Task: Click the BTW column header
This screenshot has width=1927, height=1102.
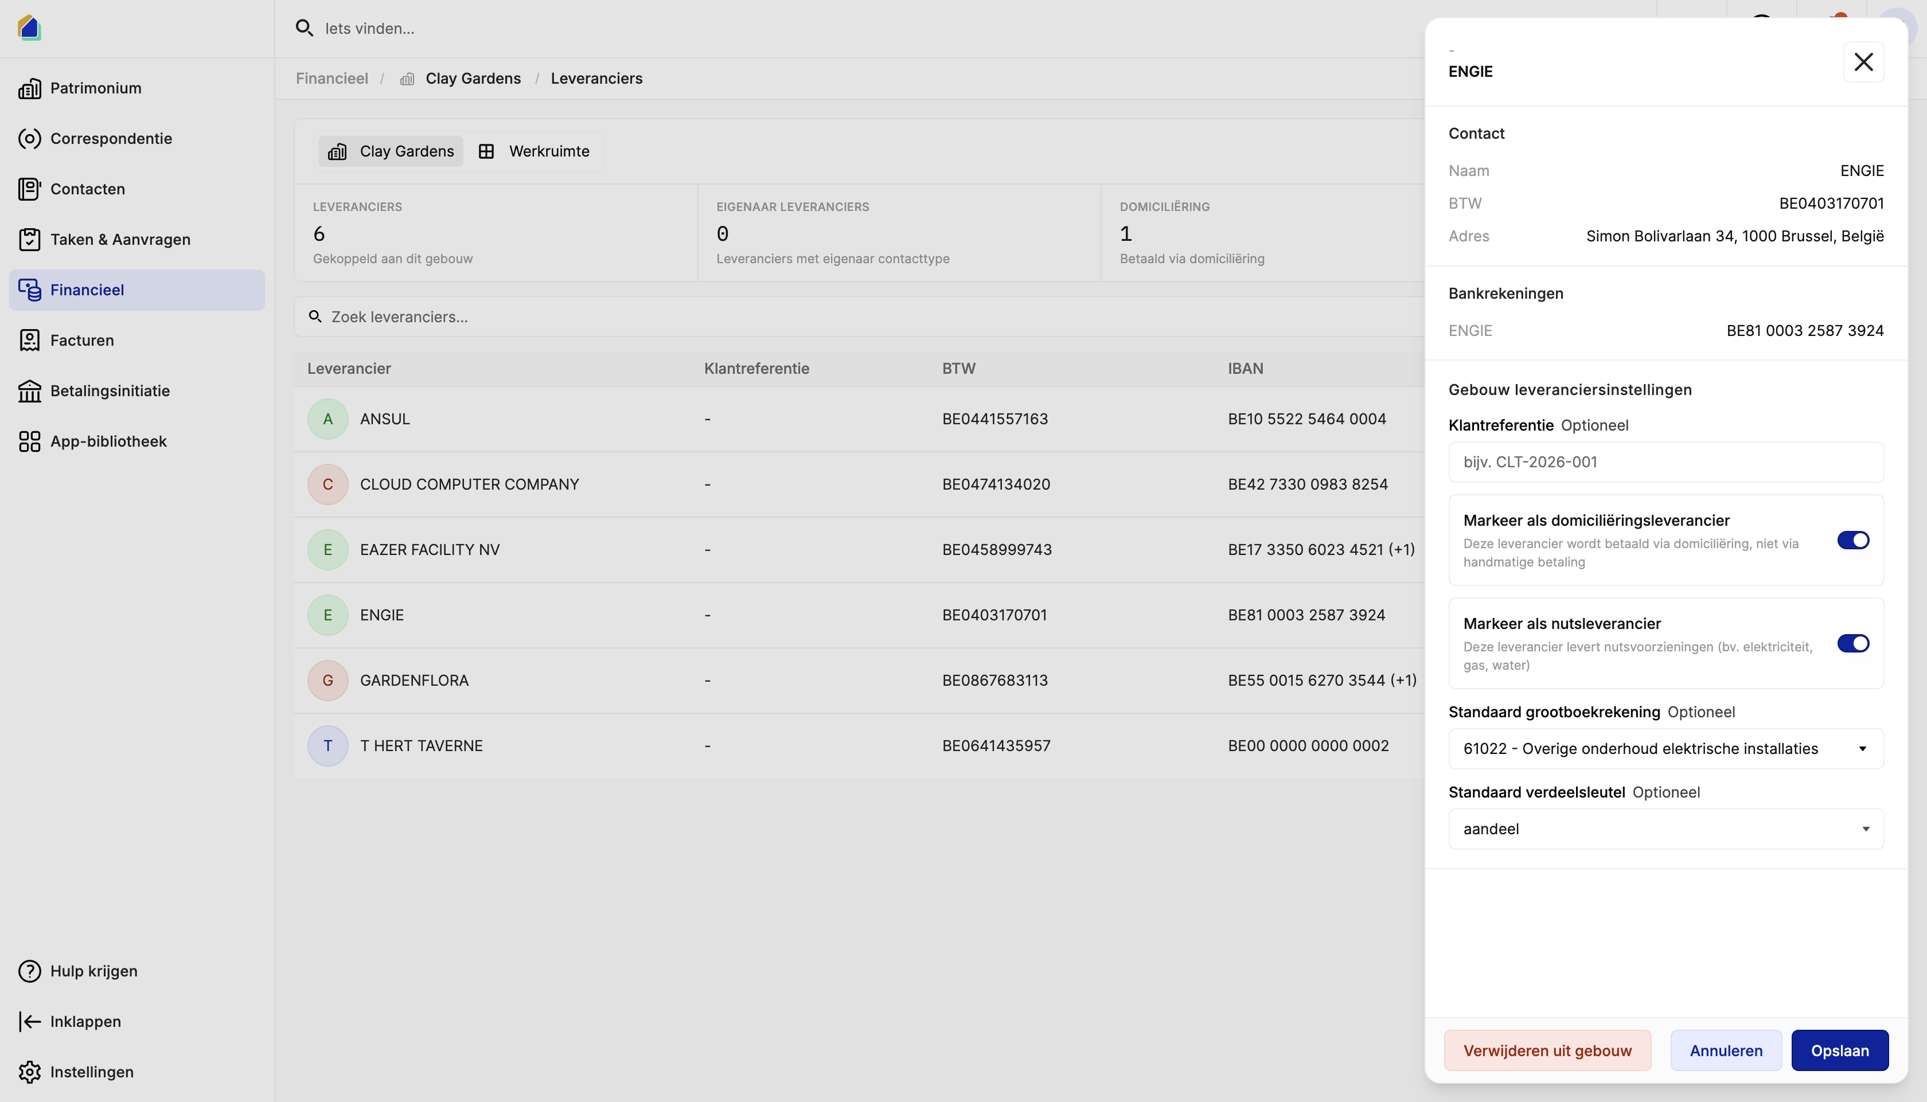Action: click(958, 369)
